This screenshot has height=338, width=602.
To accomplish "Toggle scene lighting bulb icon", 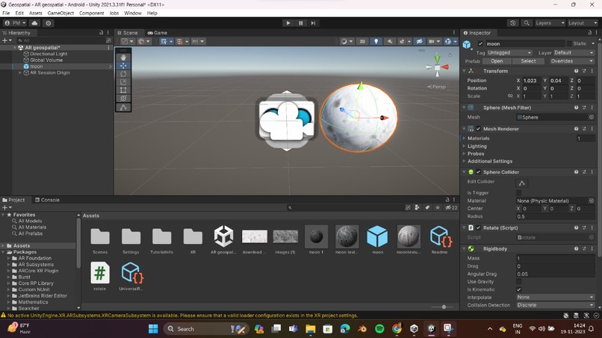I will coord(376,42).
